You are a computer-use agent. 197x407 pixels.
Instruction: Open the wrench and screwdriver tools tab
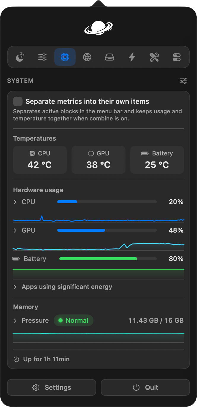(154, 57)
